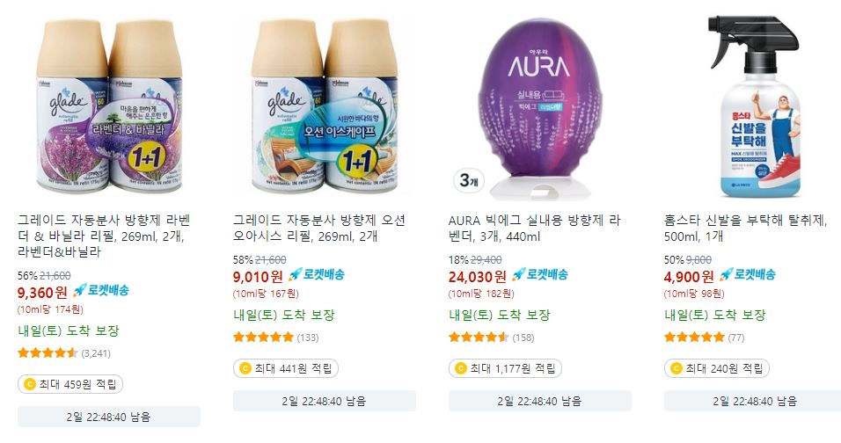This screenshot has width=841, height=443.
Task: Click the countdown timer under the 441원 적립 badge
Action: (x=325, y=401)
